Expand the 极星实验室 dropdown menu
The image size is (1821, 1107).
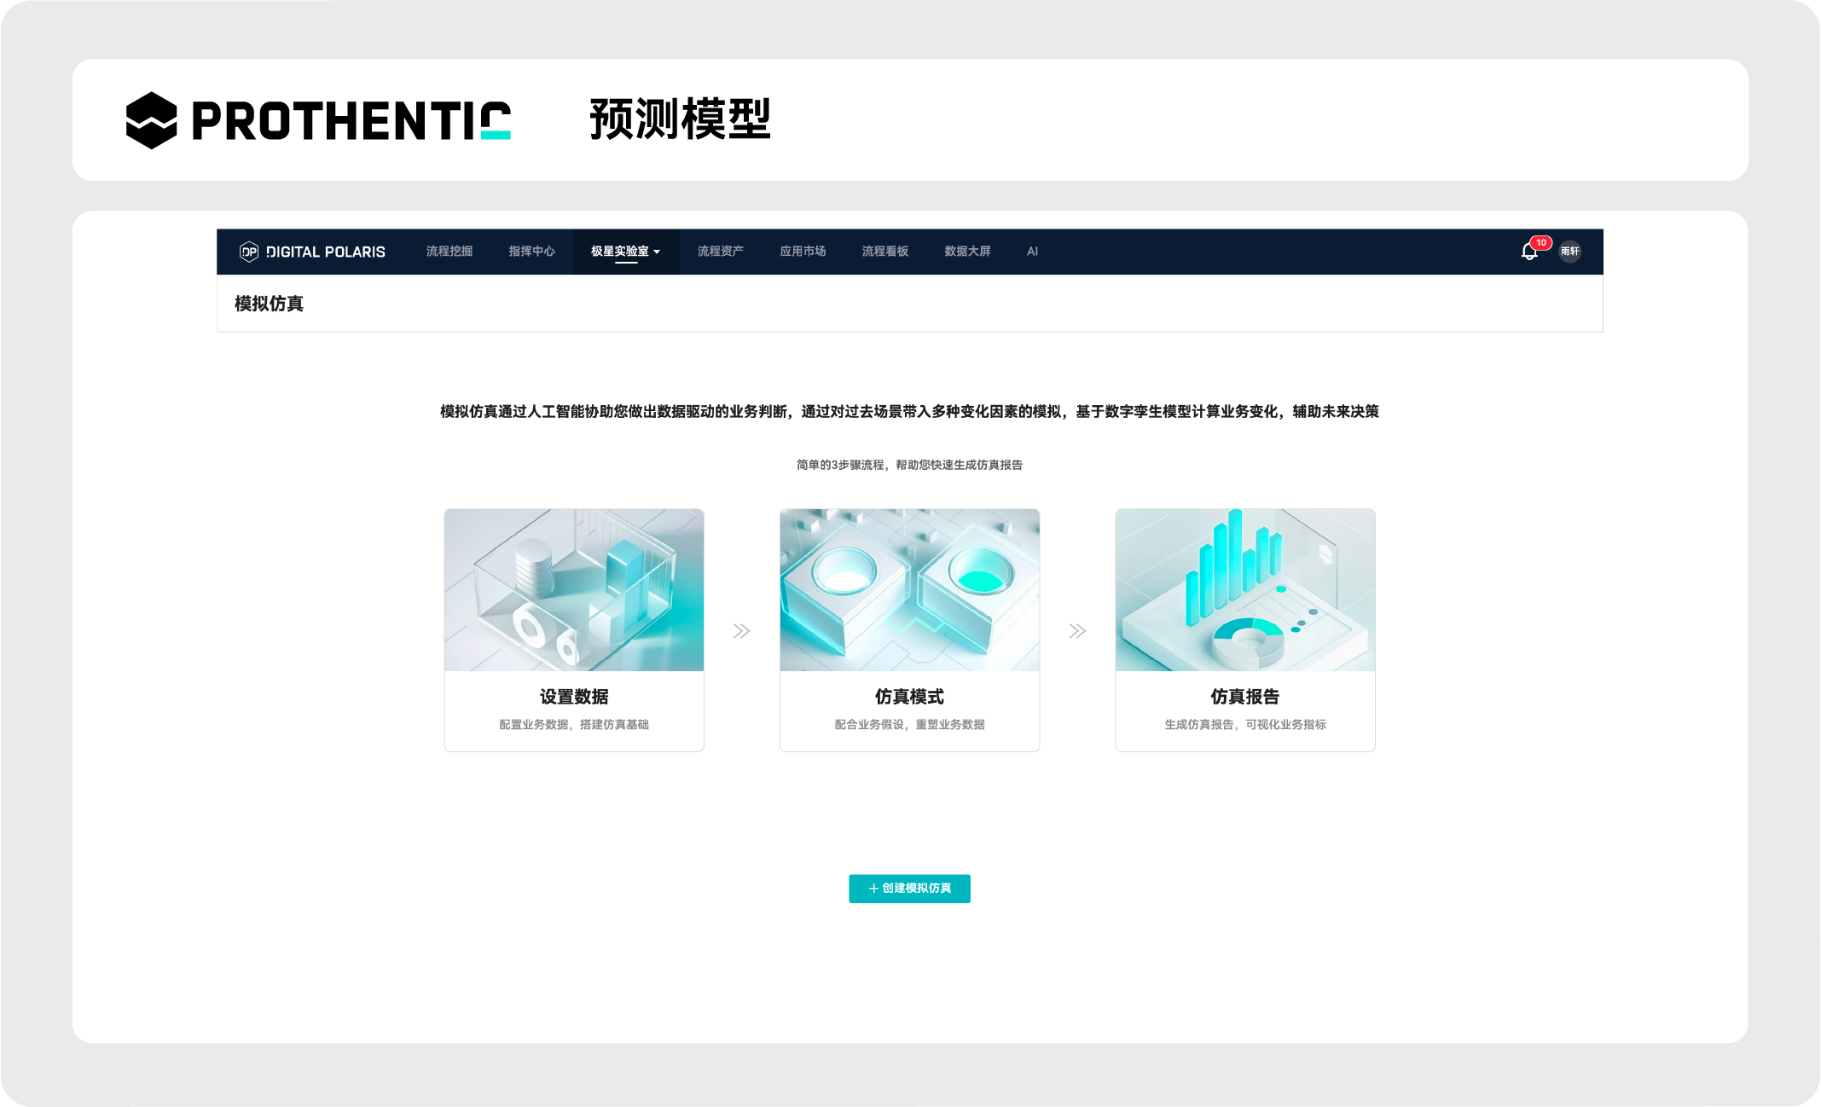click(x=625, y=252)
